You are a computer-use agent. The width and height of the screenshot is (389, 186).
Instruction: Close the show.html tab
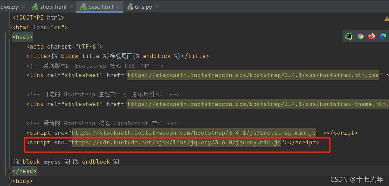pyautogui.click(x=71, y=7)
